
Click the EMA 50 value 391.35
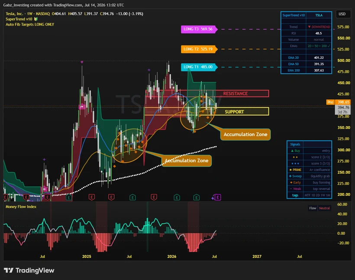[319, 64]
